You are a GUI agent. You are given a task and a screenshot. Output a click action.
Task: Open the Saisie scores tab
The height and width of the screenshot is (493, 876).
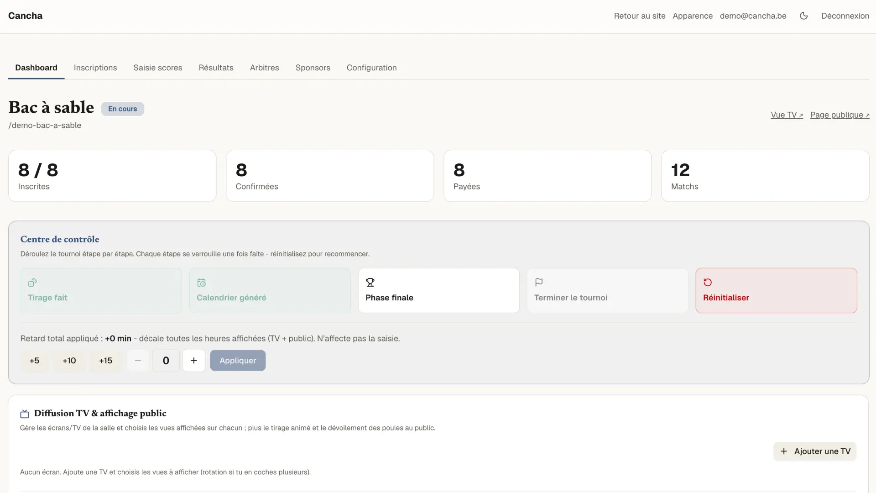158,68
